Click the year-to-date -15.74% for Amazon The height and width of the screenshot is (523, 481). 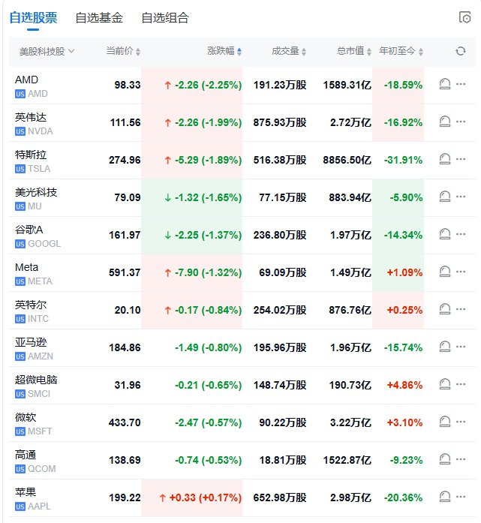pos(403,347)
